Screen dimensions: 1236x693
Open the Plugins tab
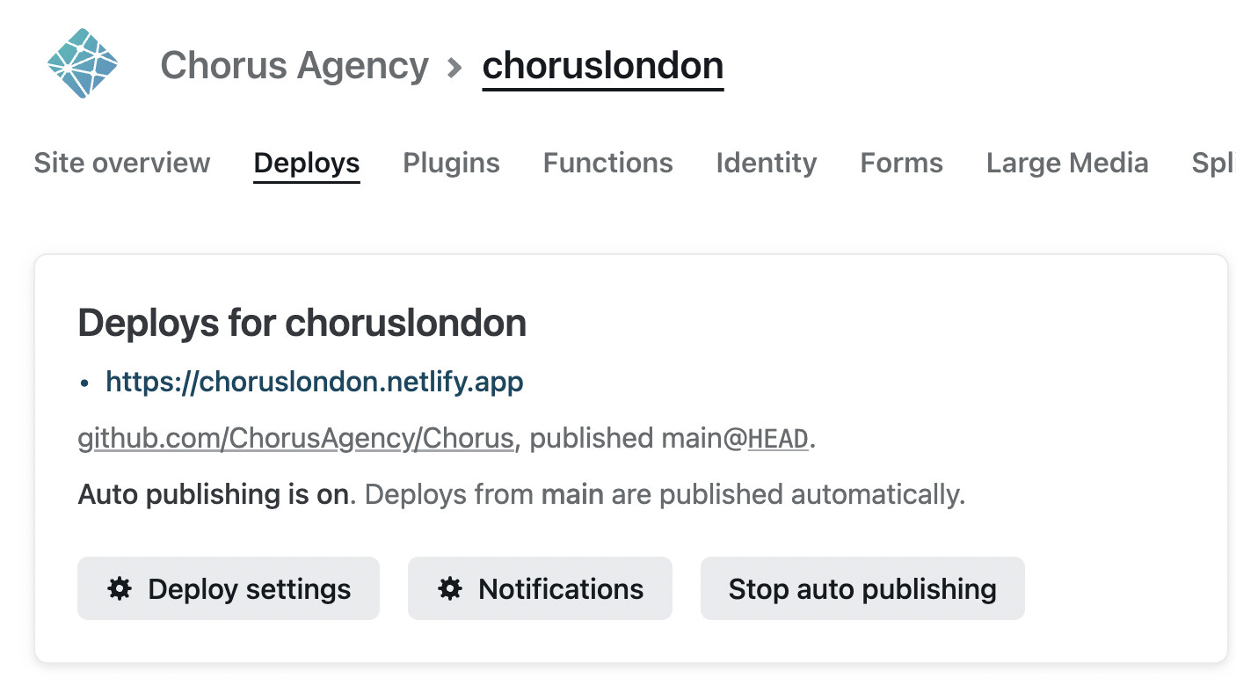[x=451, y=163]
